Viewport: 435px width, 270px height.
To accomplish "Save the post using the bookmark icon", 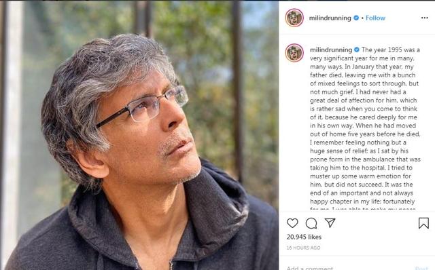I will [423, 223].
